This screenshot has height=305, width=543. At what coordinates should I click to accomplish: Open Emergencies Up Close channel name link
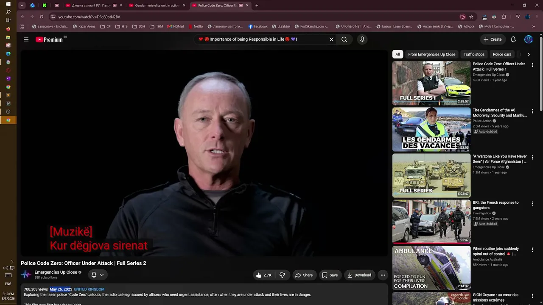[56, 272]
